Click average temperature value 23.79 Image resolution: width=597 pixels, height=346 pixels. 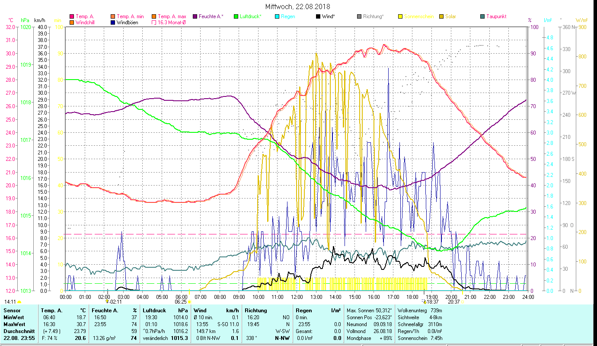tap(80, 331)
